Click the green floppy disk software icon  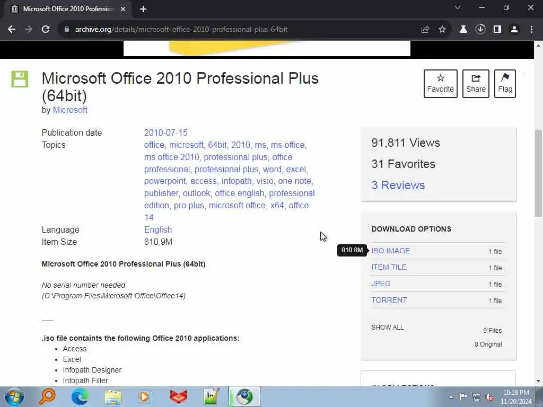coord(20,79)
